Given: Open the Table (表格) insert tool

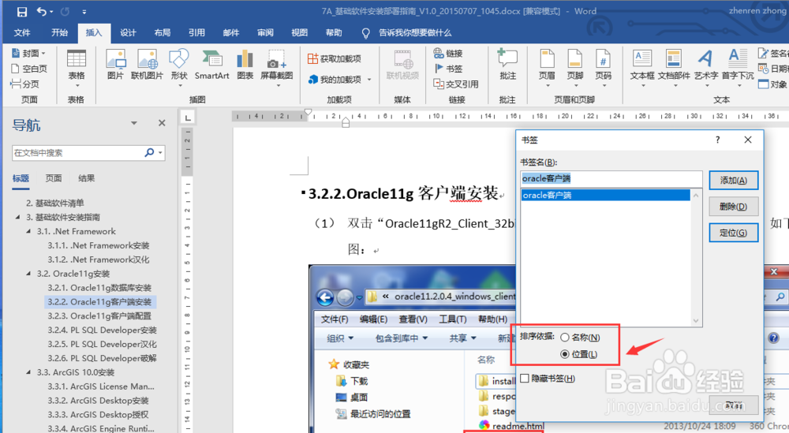Looking at the screenshot, I should coord(77,66).
